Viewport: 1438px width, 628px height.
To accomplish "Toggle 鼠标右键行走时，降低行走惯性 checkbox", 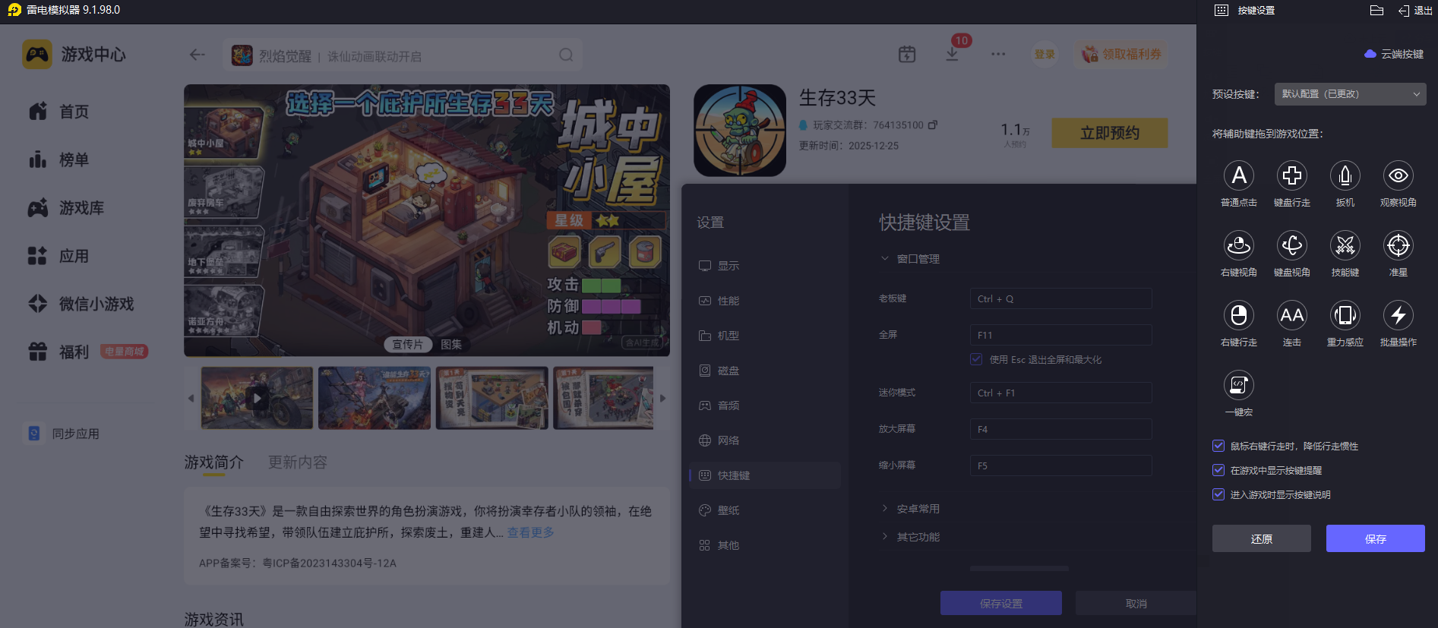I will tap(1218, 446).
